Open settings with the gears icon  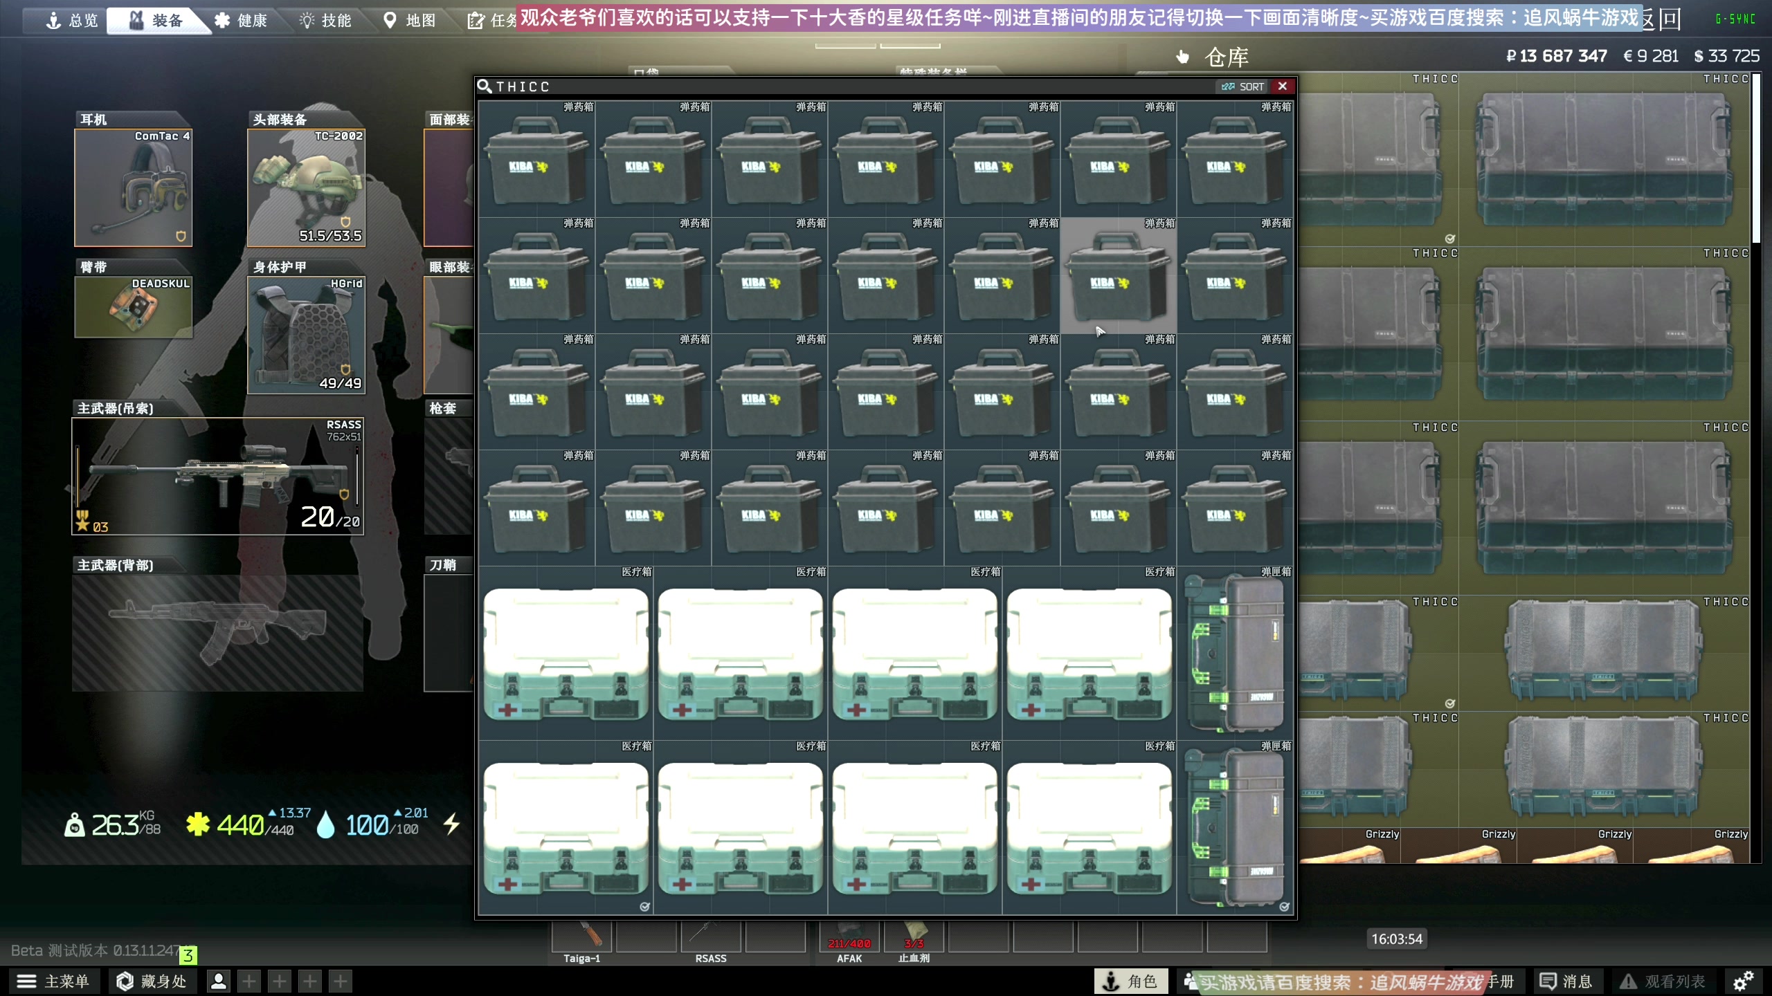click(1743, 981)
